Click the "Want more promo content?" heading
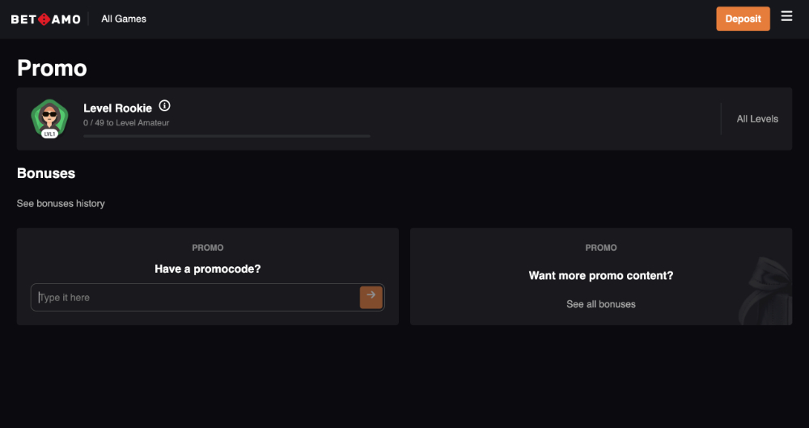Screen dimensions: 809x428 pyautogui.click(x=601, y=276)
